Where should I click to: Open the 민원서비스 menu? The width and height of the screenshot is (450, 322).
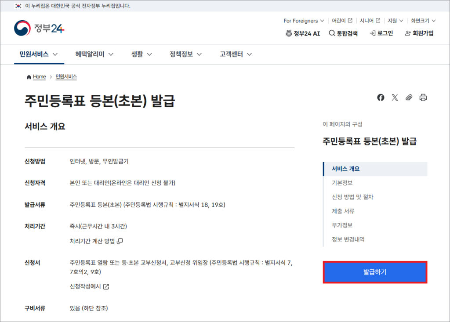tap(39, 54)
